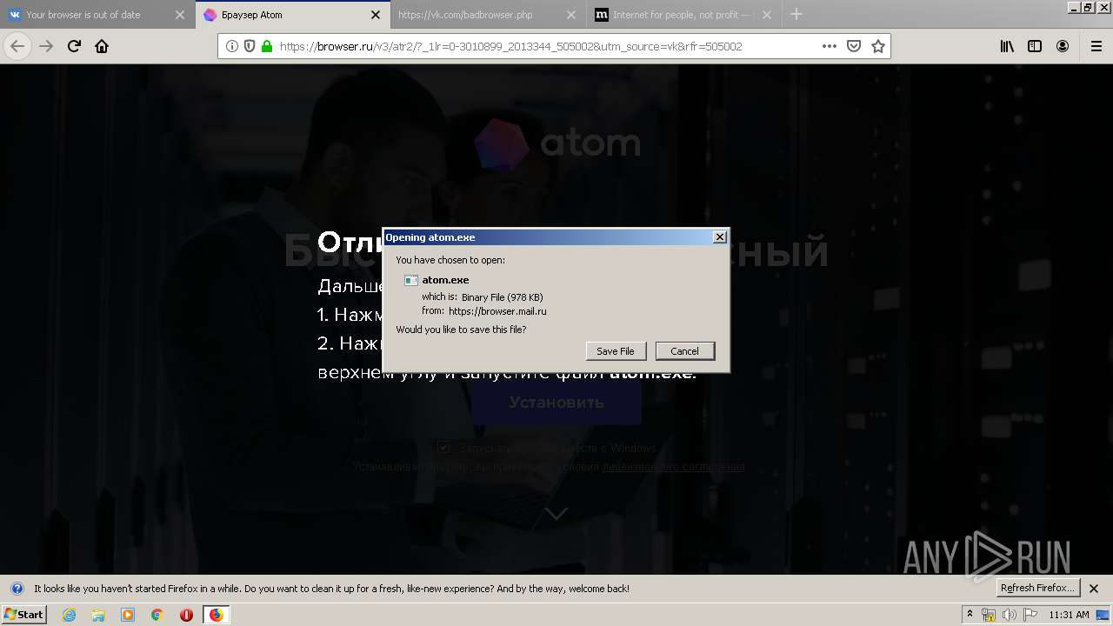This screenshot has height=626, width=1113.
Task: Click Refresh Firefox button in notification bar
Action: click(x=1038, y=588)
